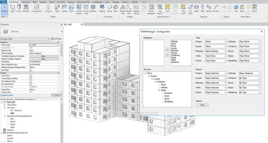
Task: Open the Manage ribbon tab
Action: click(116, 2)
